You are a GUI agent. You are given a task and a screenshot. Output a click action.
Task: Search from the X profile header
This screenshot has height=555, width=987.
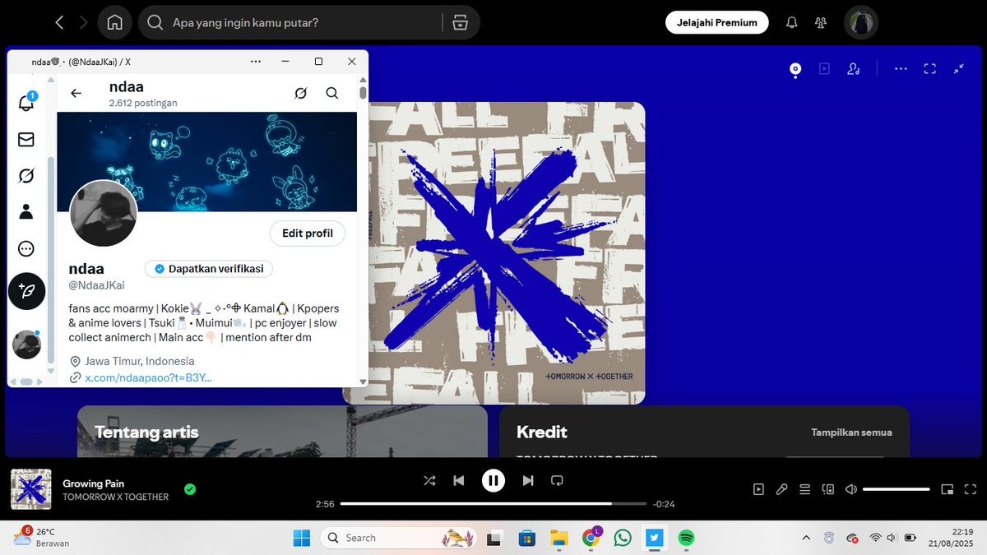(332, 93)
